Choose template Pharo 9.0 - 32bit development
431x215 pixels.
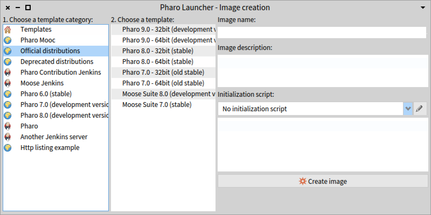(163, 29)
